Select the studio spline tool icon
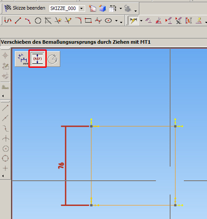Screen dimensions: 207x219 (x=98, y=21)
